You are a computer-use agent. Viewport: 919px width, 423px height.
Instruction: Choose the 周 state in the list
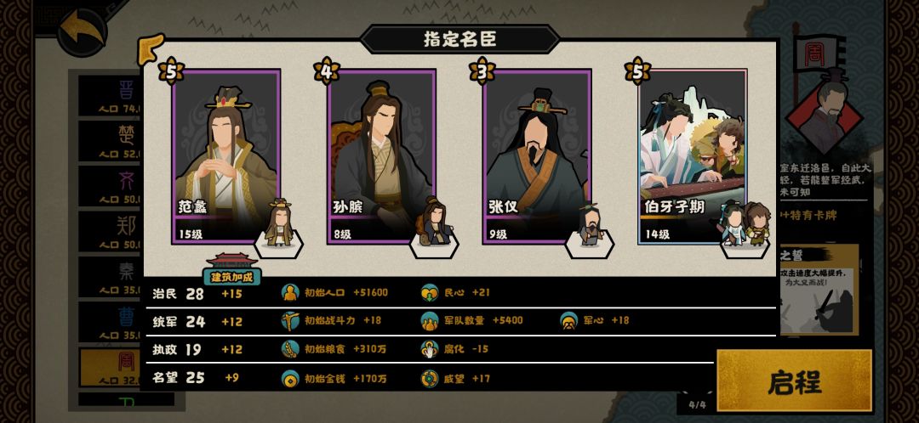(x=111, y=368)
